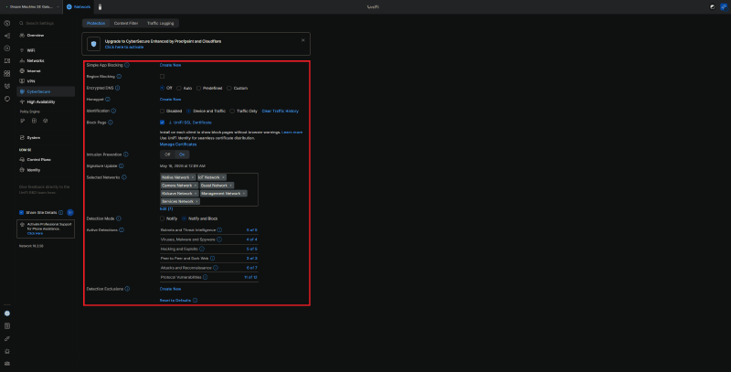The height and width of the screenshot is (372, 731).
Task: Remove the IoT Network tag
Action: pos(223,177)
